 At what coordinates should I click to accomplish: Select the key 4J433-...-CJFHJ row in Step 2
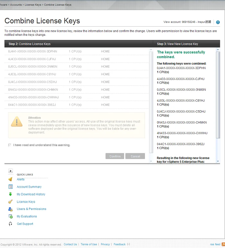(x=76, y=59)
